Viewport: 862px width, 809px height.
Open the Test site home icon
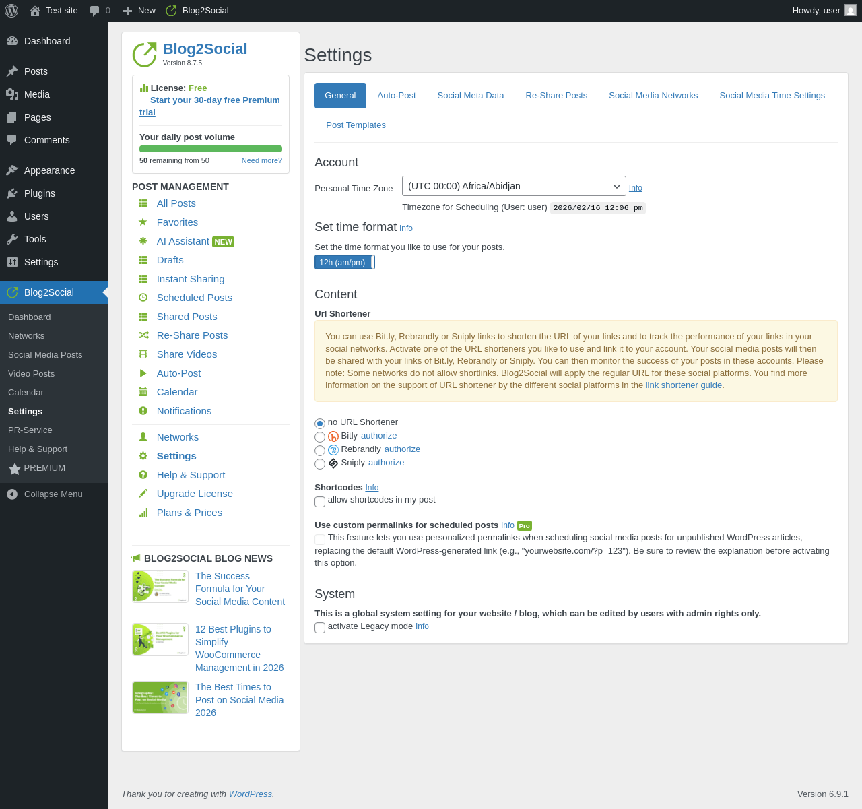coord(35,11)
